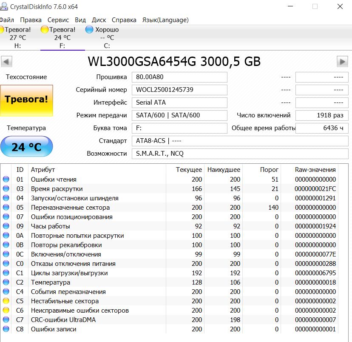Click yellow status icon for Неисправимые ошибки секторов

[6, 311]
